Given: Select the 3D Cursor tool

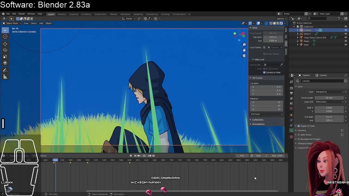Looking at the screenshot, I should coord(5,37).
